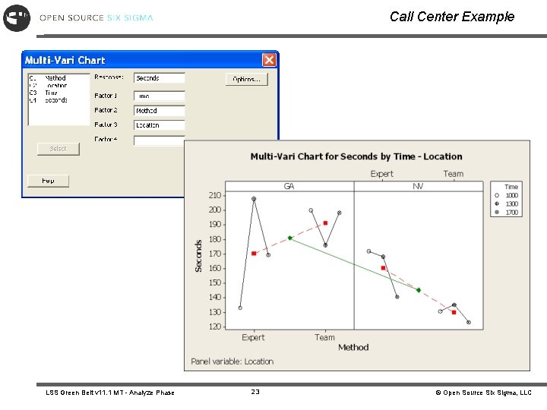Click the Factor 1 field containing Time
Viewport: 547px width, 410px height.
[160, 96]
